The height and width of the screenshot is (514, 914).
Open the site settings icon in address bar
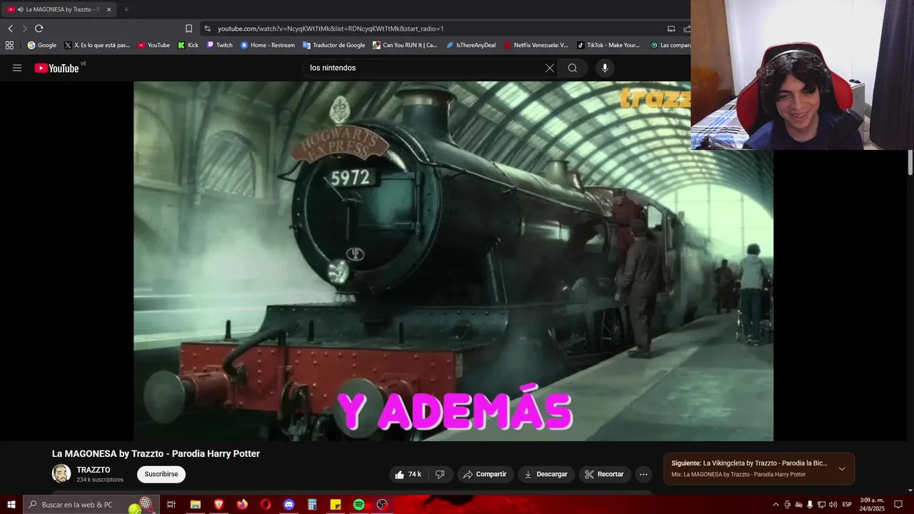click(x=207, y=29)
